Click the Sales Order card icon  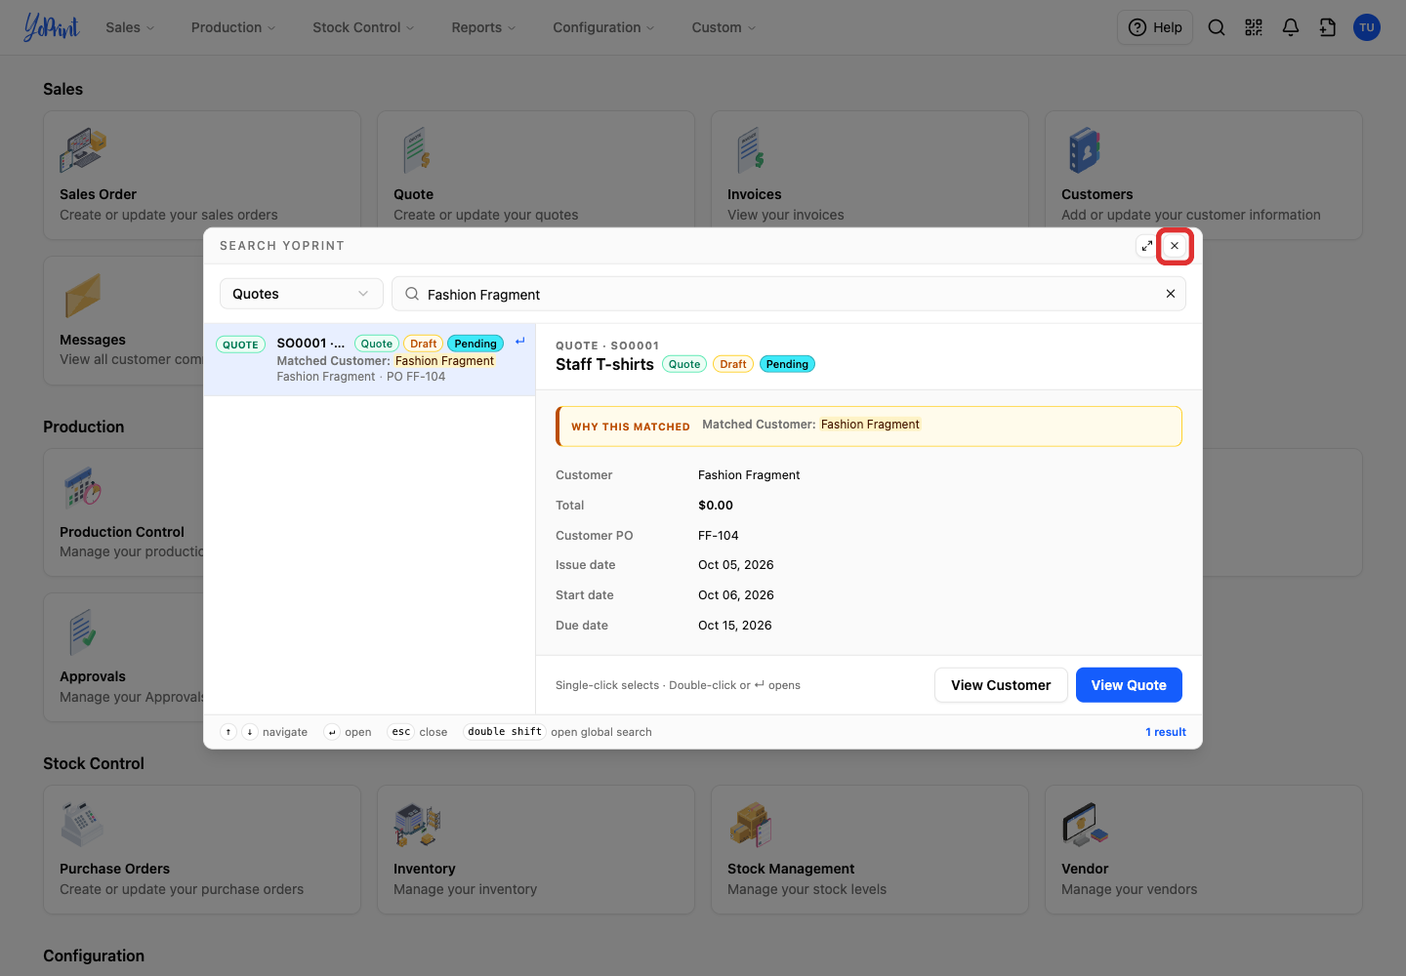[x=83, y=150]
